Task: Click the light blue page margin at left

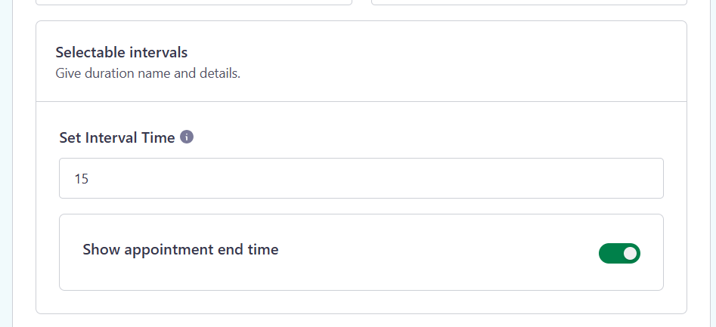Action: click(x=6, y=163)
